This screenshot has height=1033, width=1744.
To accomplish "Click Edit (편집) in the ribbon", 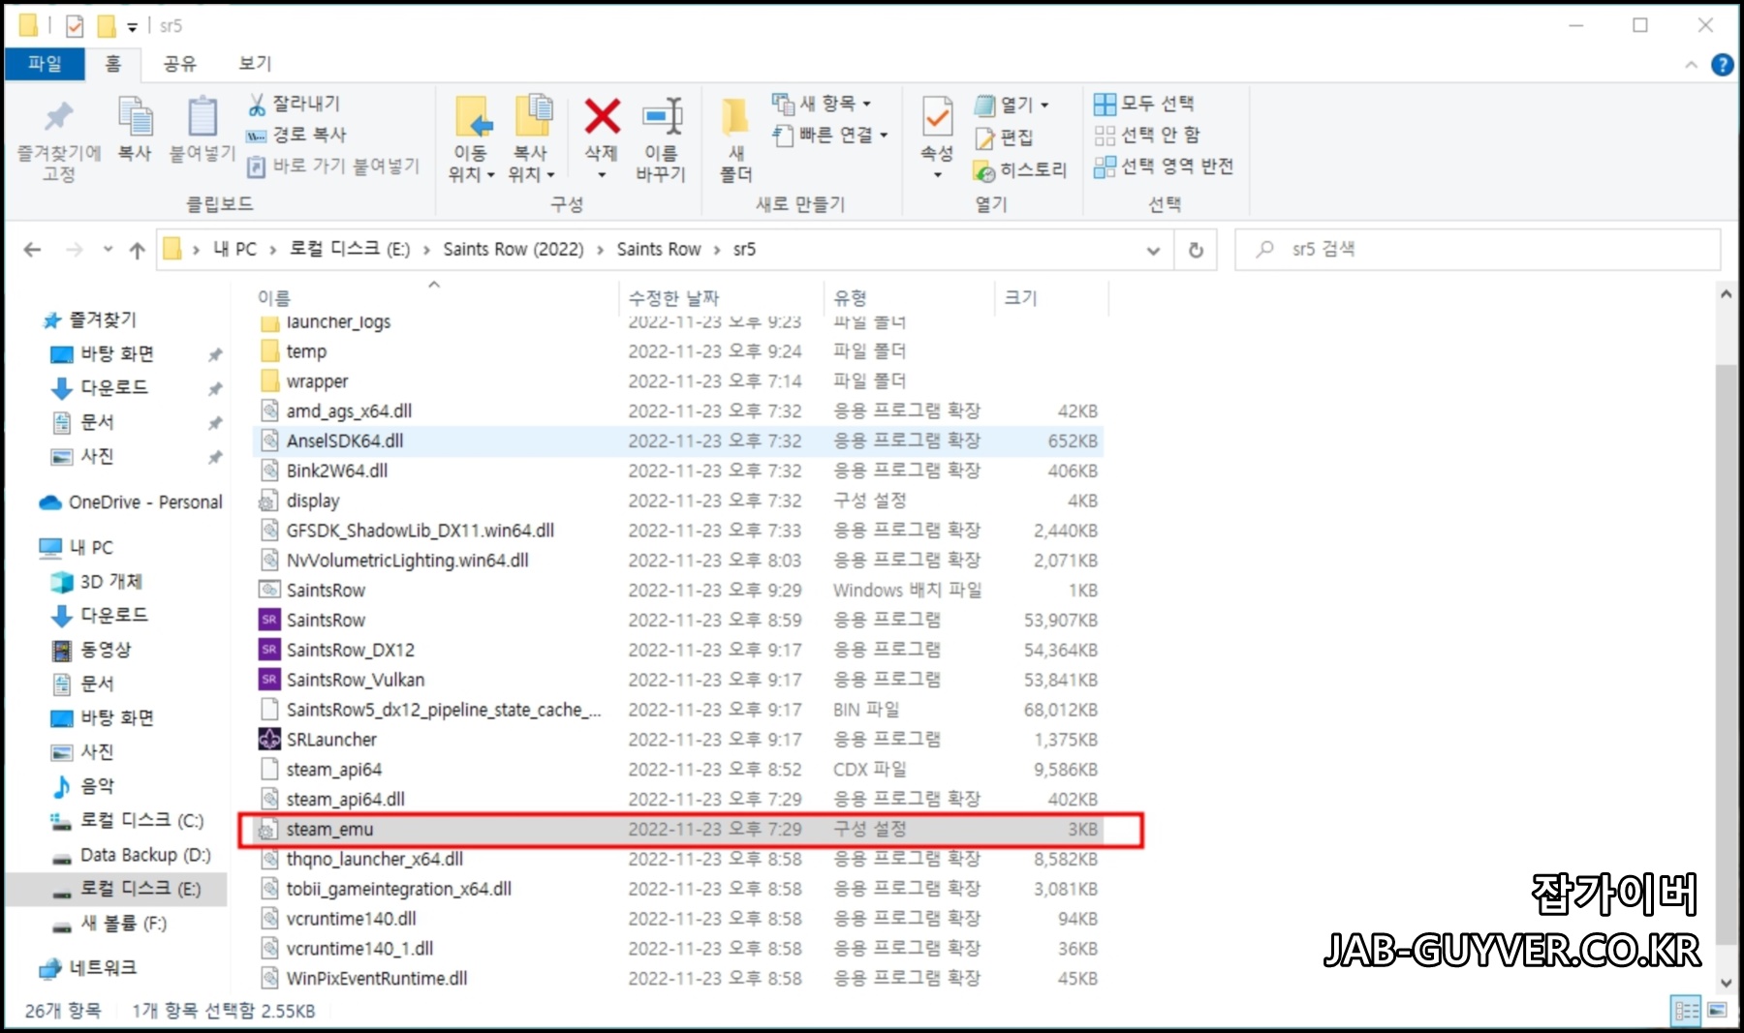I will (x=1004, y=137).
